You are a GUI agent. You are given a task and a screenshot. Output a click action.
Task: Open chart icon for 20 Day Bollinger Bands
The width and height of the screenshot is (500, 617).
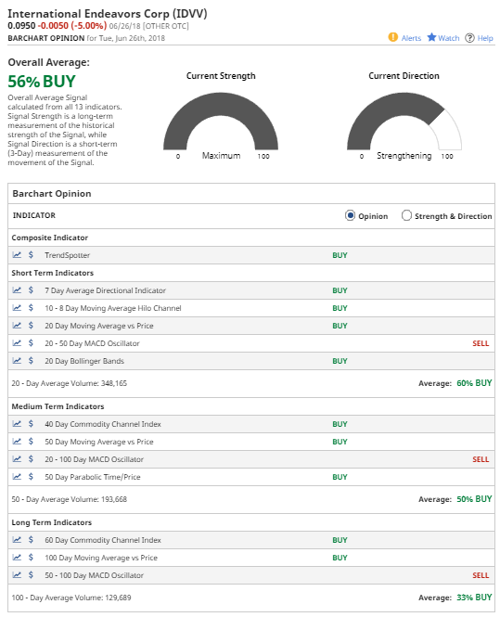point(17,360)
